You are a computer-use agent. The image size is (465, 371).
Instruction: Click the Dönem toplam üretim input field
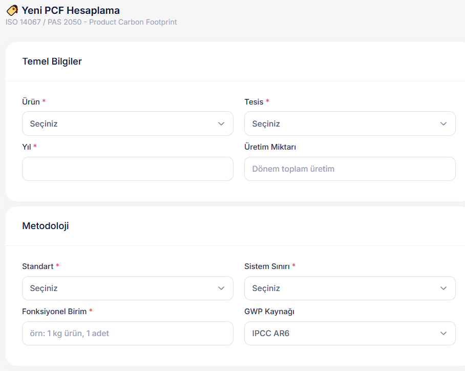pos(350,169)
